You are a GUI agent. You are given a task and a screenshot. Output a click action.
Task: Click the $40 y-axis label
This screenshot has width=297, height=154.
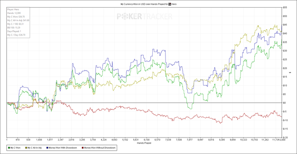tap(285, 33)
